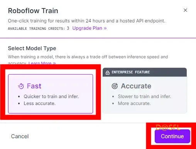Click the 'Slower to train and infer' bullet
The width and height of the screenshot is (196, 149).
pyautogui.click(x=144, y=97)
